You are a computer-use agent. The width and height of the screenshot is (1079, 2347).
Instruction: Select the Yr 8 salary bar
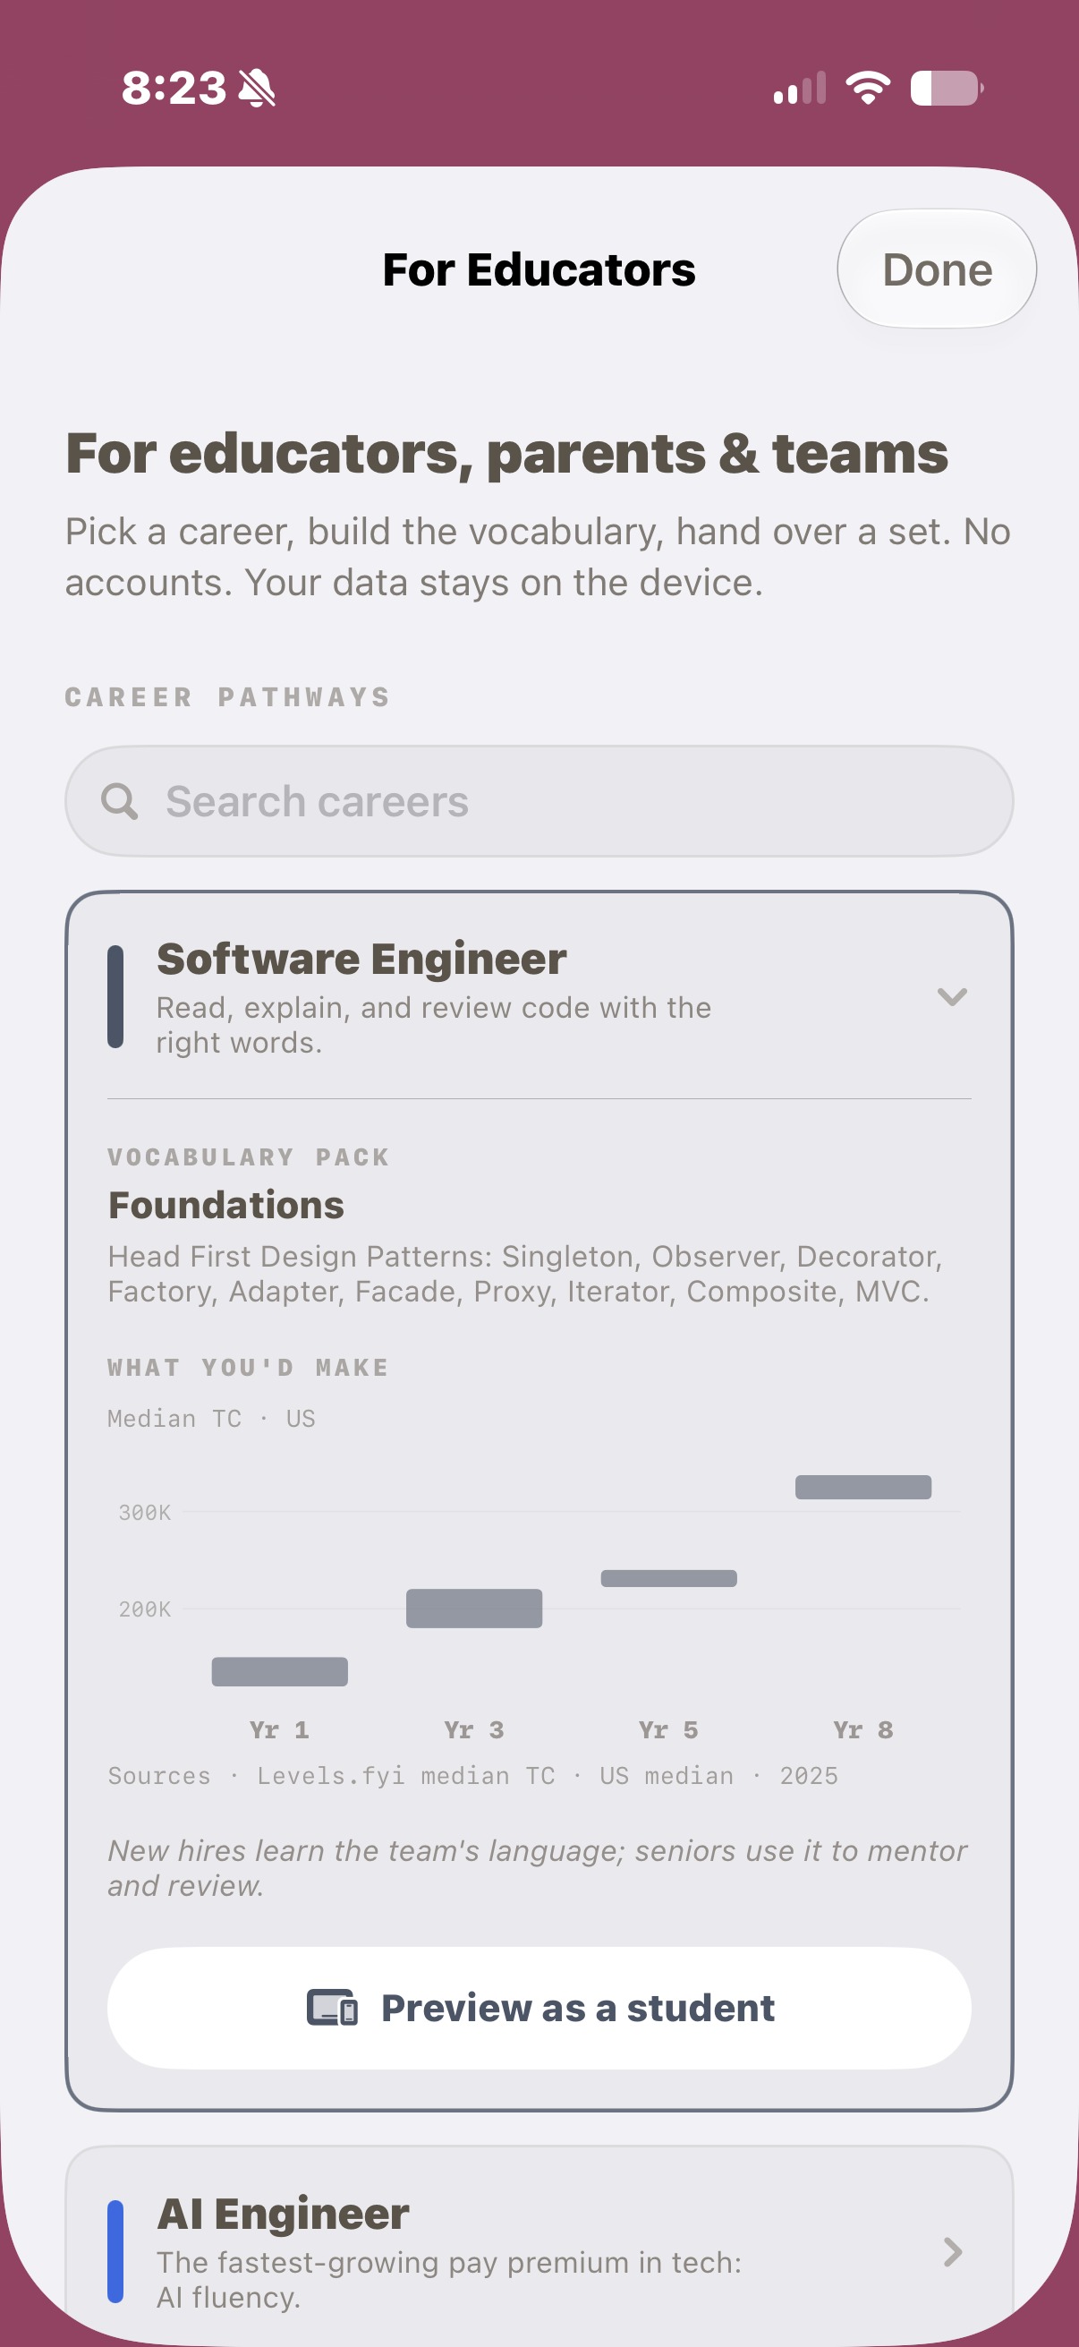(x=863, y=1487)
